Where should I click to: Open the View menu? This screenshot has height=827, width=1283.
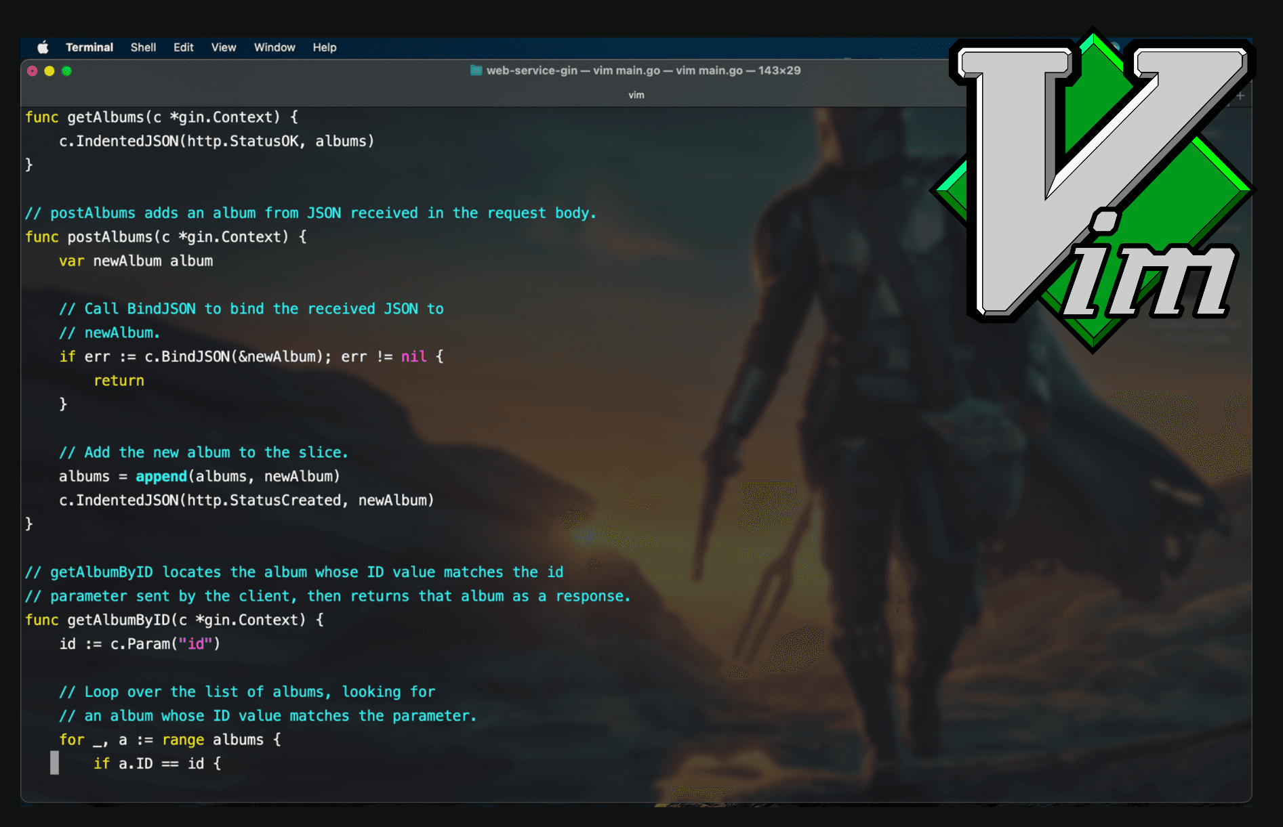click(x=223, y=47)
